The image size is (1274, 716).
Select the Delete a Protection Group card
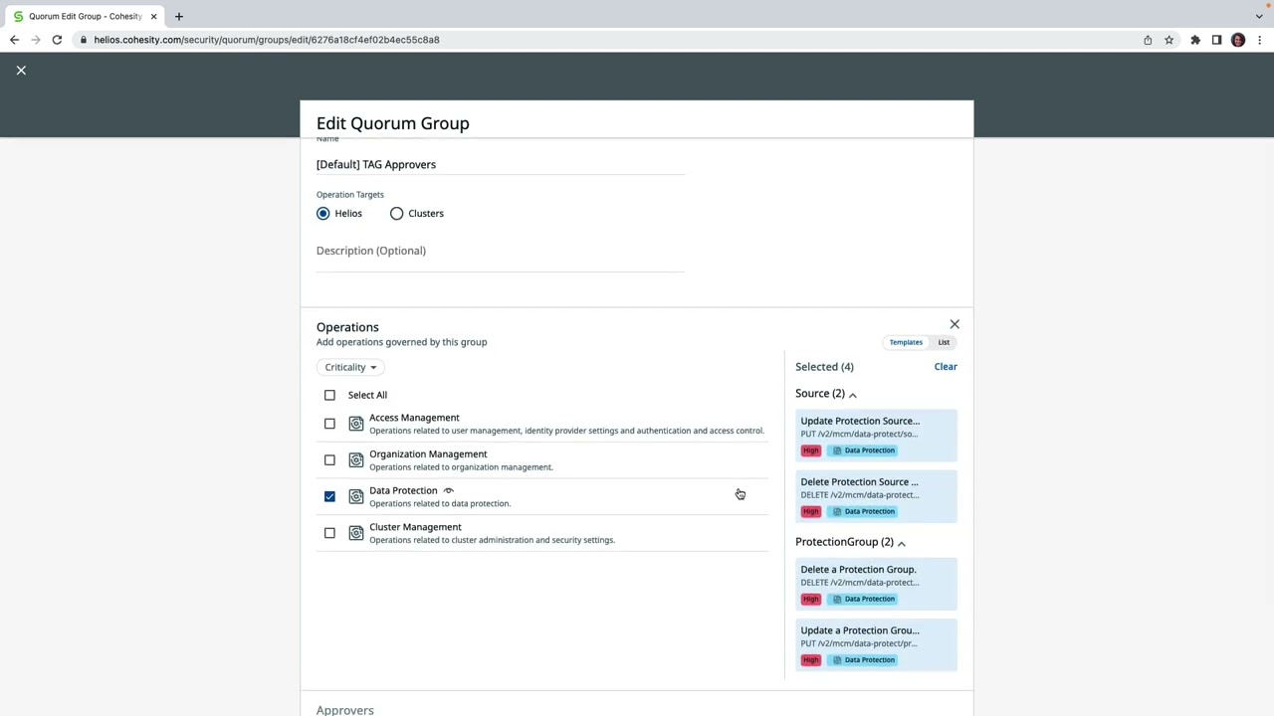point(876,585)
